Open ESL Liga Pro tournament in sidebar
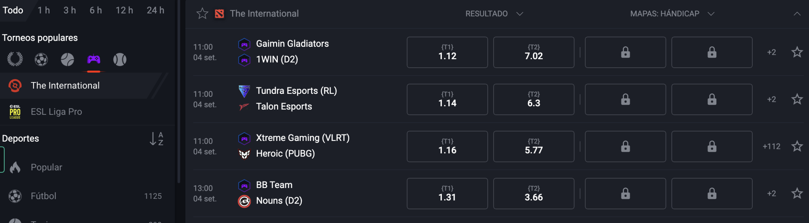809x223 pixels. [56, 112]
